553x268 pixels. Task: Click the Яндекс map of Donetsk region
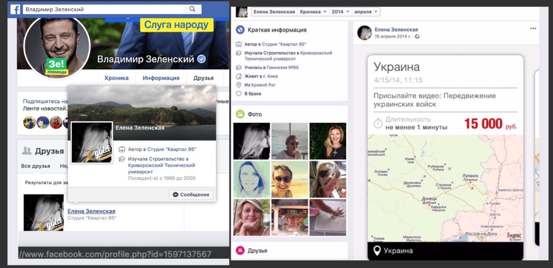(445, 188)
